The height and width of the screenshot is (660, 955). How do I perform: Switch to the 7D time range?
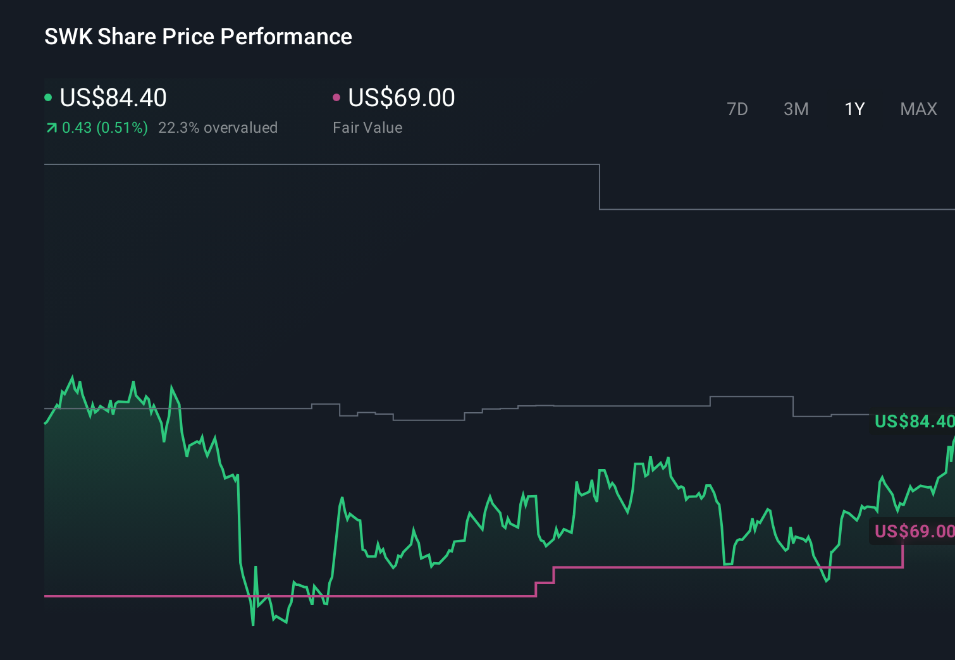(x=737, y=109)
